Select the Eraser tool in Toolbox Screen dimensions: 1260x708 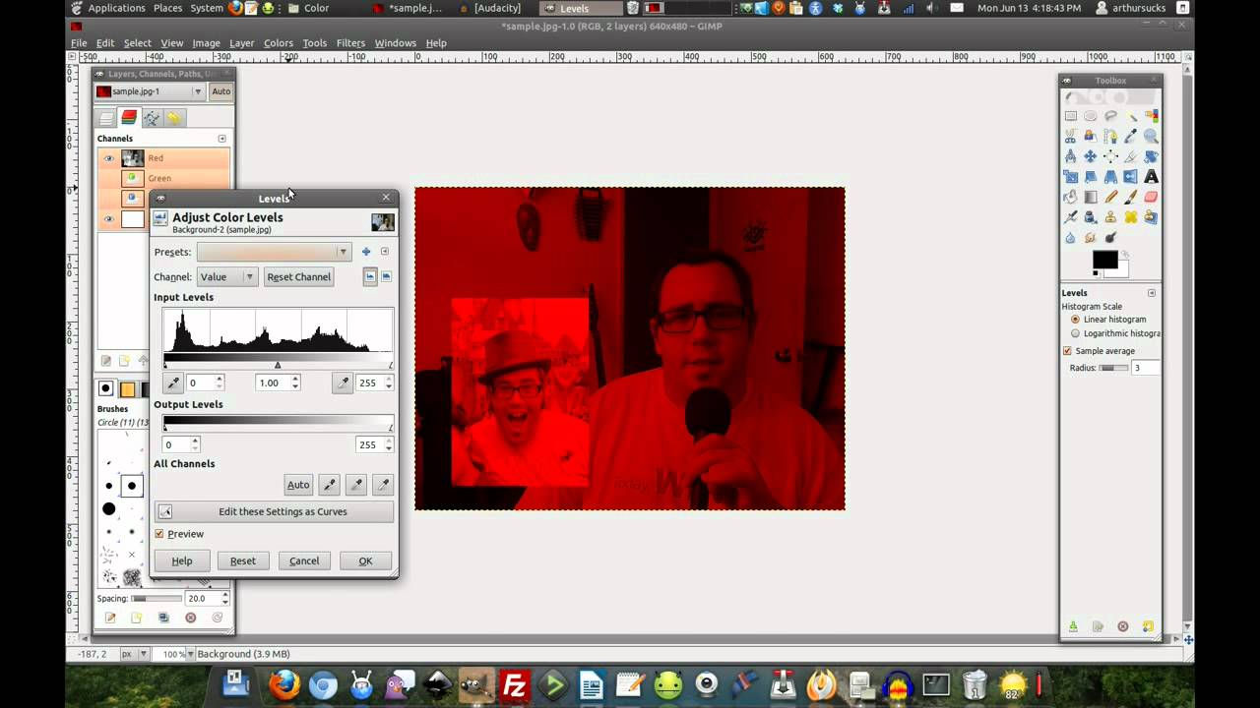[x=1151, y=197]
